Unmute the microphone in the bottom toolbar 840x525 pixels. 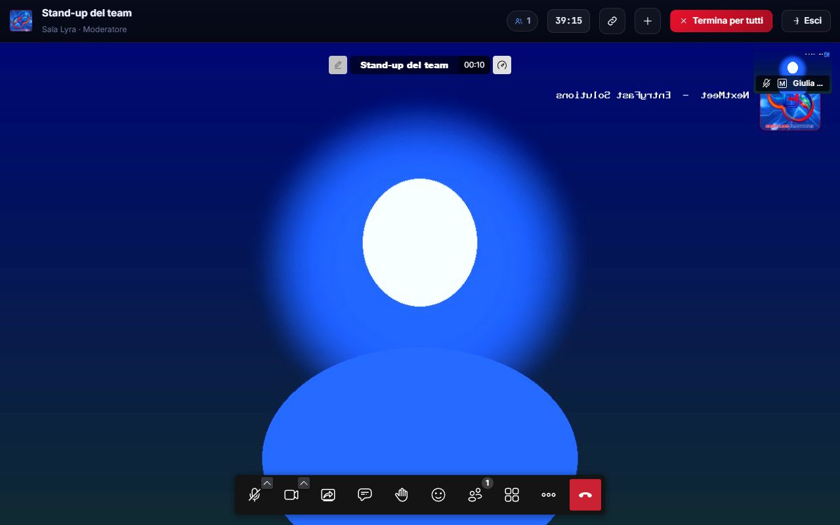[255, 495]
